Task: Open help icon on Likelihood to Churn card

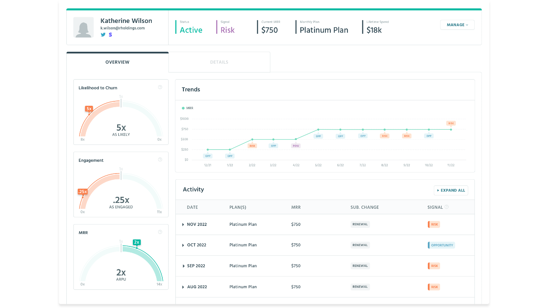Action: point(160,87)
